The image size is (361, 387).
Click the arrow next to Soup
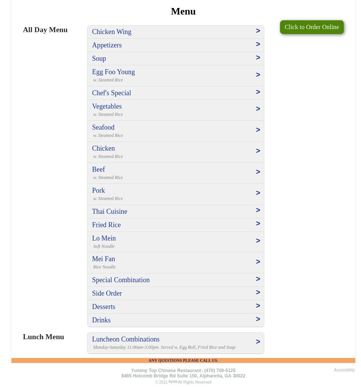click(258, 58)
